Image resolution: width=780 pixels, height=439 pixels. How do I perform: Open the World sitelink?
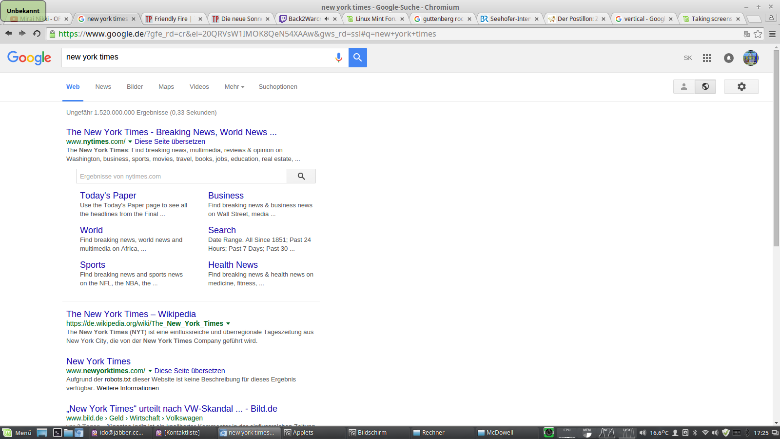tap(91, 230)
